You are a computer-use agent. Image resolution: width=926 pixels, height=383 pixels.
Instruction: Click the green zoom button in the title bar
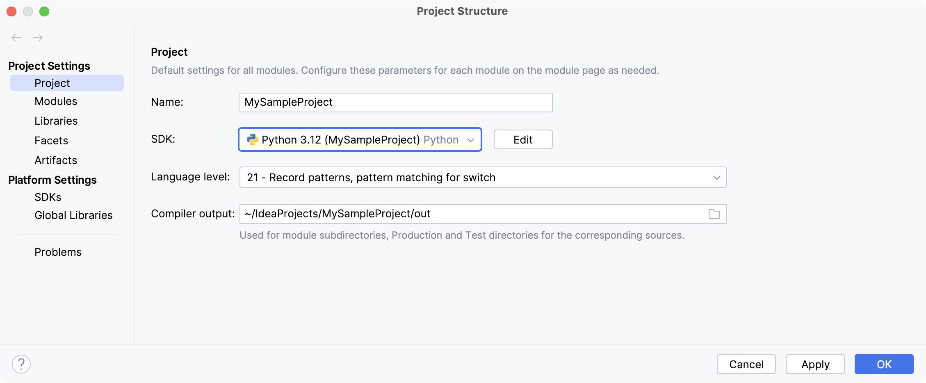point(45,11)
